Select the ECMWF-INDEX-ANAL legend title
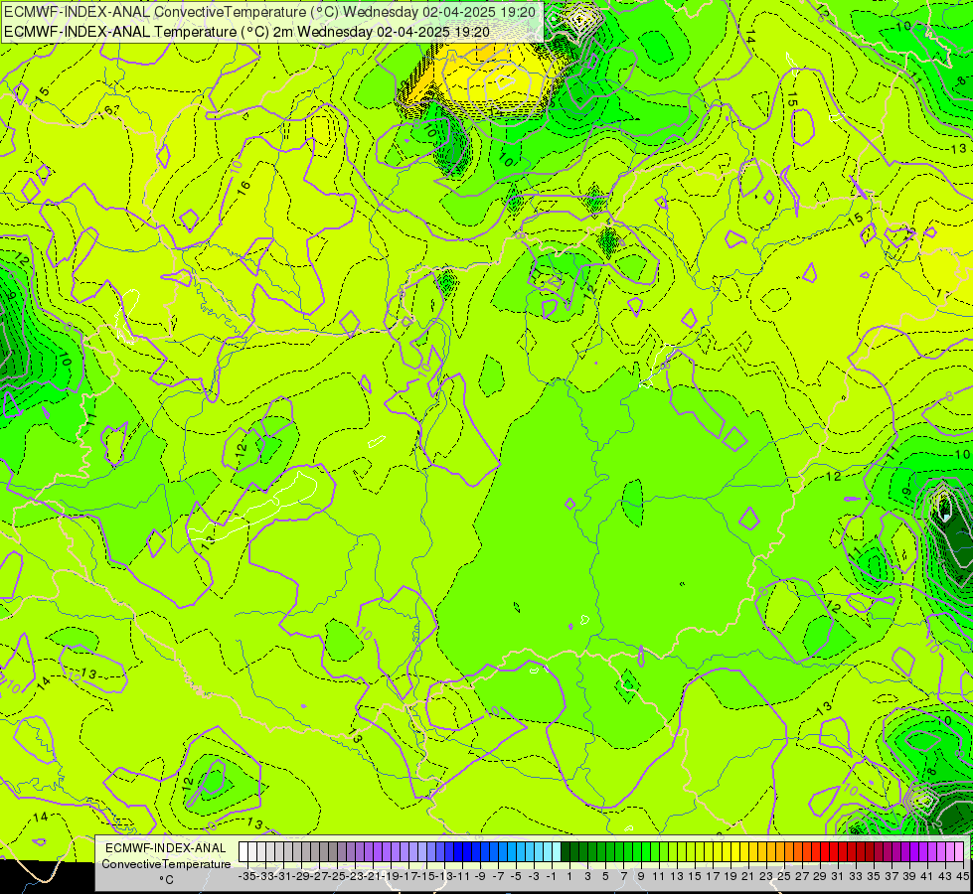This screenshot has width=973, height=894. coord(166,848)
